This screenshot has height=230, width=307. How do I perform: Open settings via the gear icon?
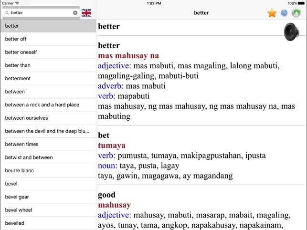coord(296,13)
